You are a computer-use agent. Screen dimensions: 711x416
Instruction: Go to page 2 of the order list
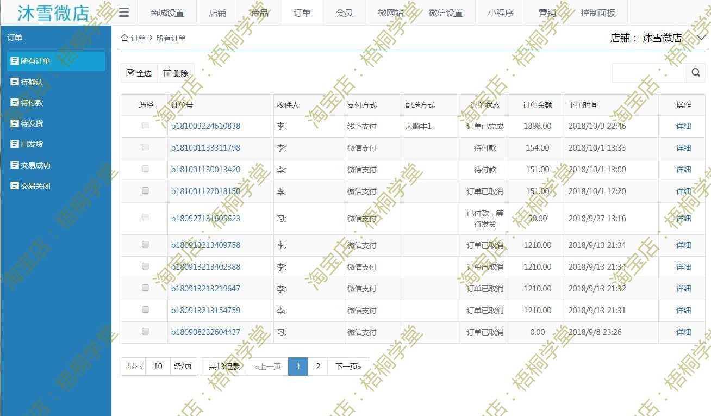[318, 366]
